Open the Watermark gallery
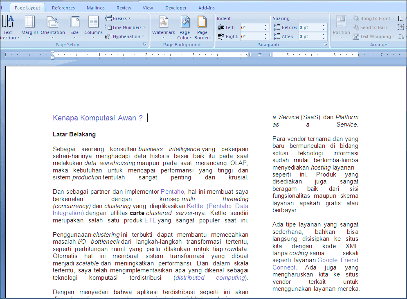407x299 pixels. click(x=164, y=27)
